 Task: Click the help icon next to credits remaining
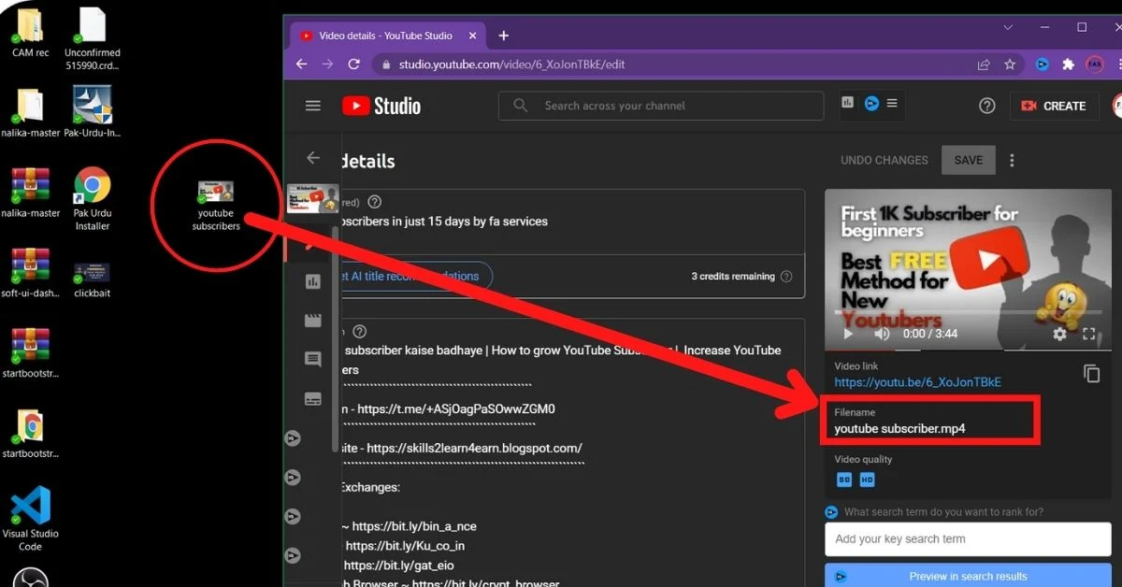click(786, 277)
